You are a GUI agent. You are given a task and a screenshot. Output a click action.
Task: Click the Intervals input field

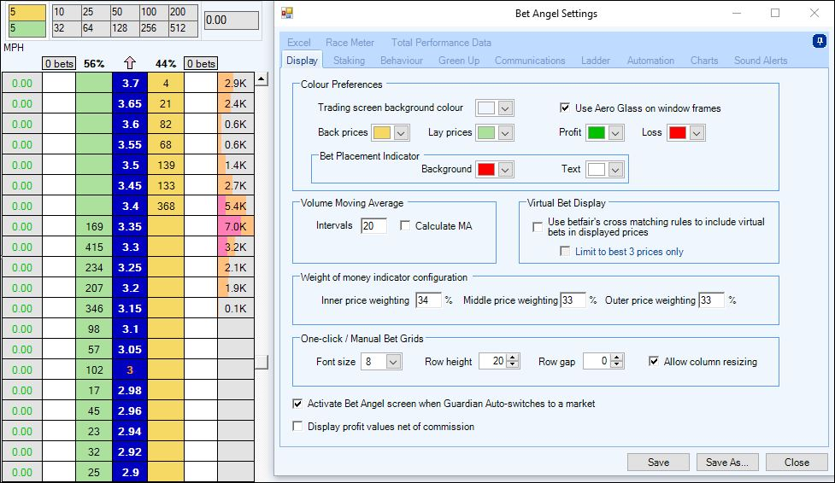point(373,225)
